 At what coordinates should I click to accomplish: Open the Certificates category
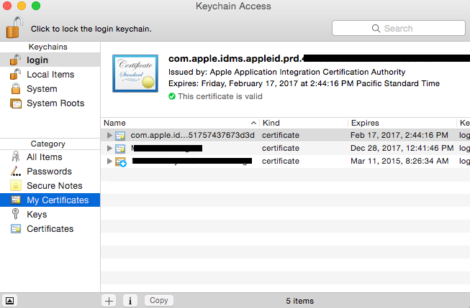pyautogui.click(x=50, y=229)
